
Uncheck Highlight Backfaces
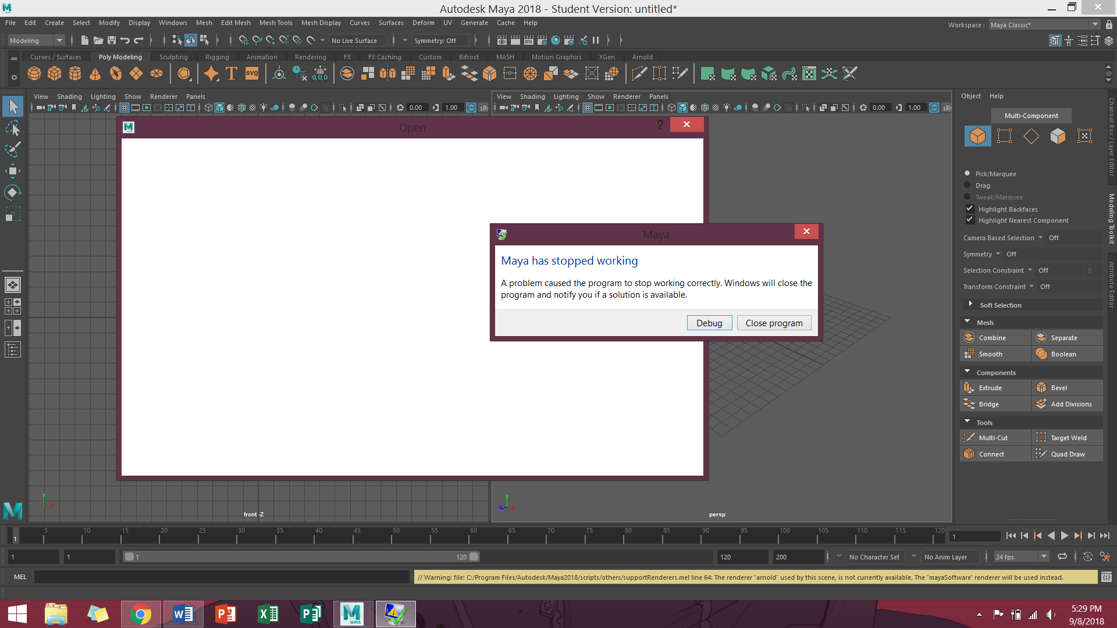tap(969, 208)
